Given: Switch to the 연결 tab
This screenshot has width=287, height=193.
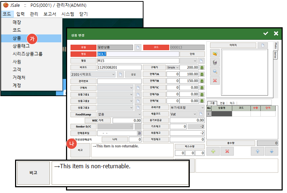Looking at the screenshot, I should pyautogui.click(x=222, y=103).
